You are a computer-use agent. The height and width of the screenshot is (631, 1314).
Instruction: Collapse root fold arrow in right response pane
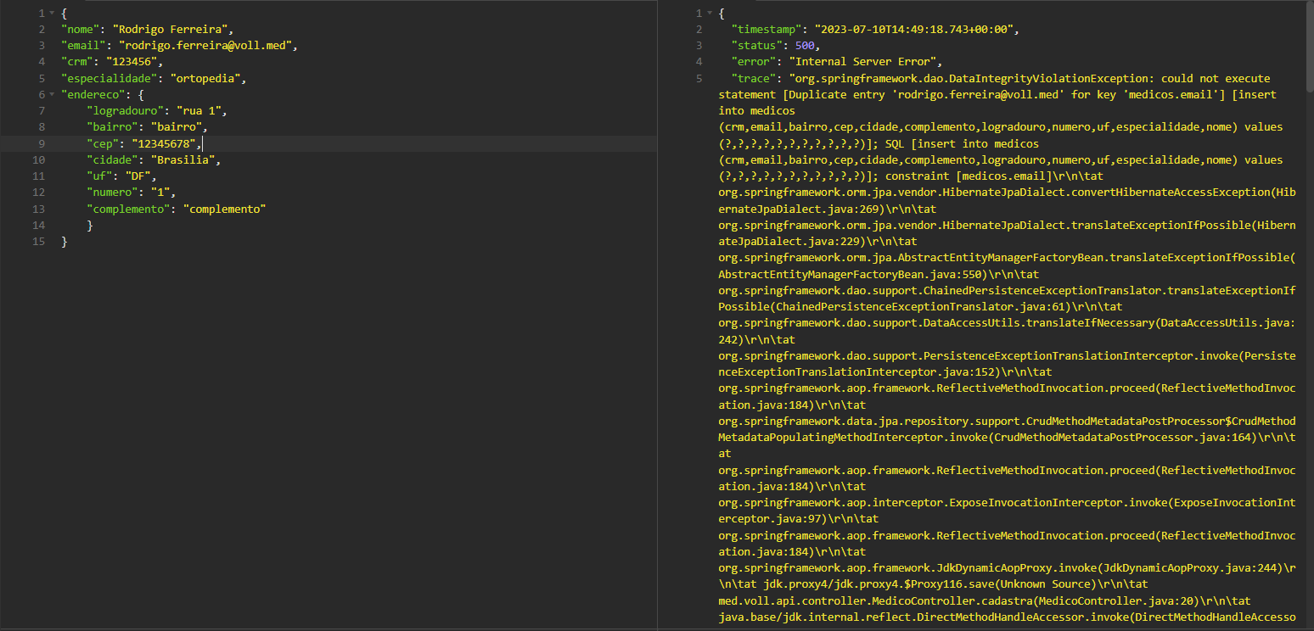(x=709, y=14)
